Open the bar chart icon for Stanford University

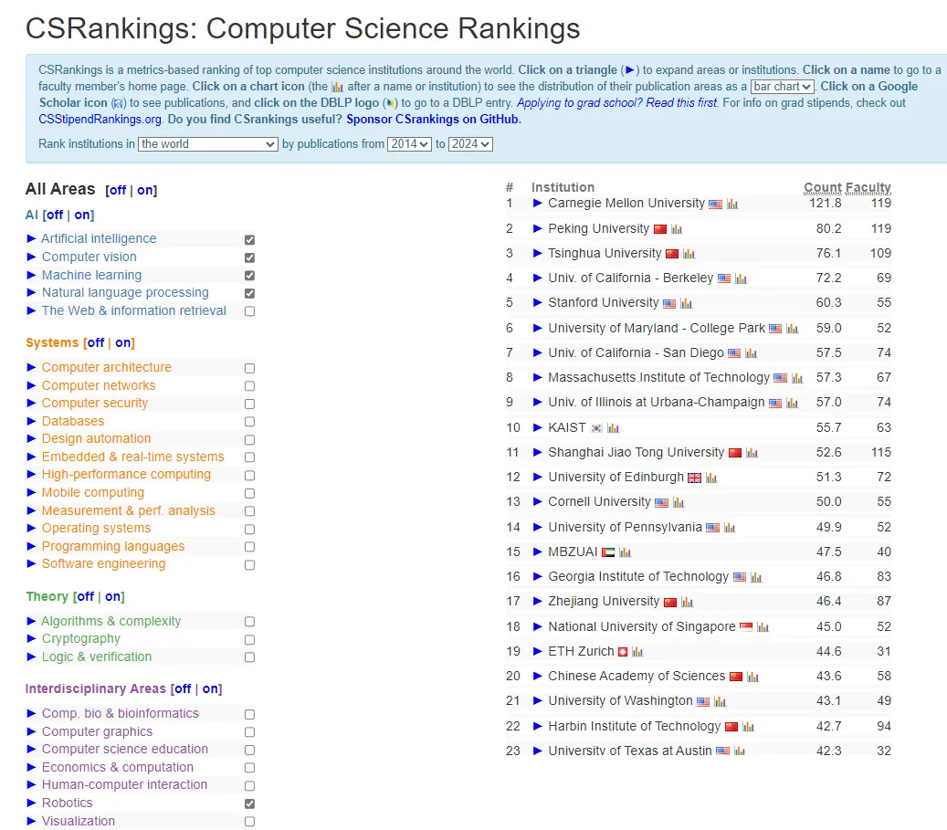(x=686, y=304)
